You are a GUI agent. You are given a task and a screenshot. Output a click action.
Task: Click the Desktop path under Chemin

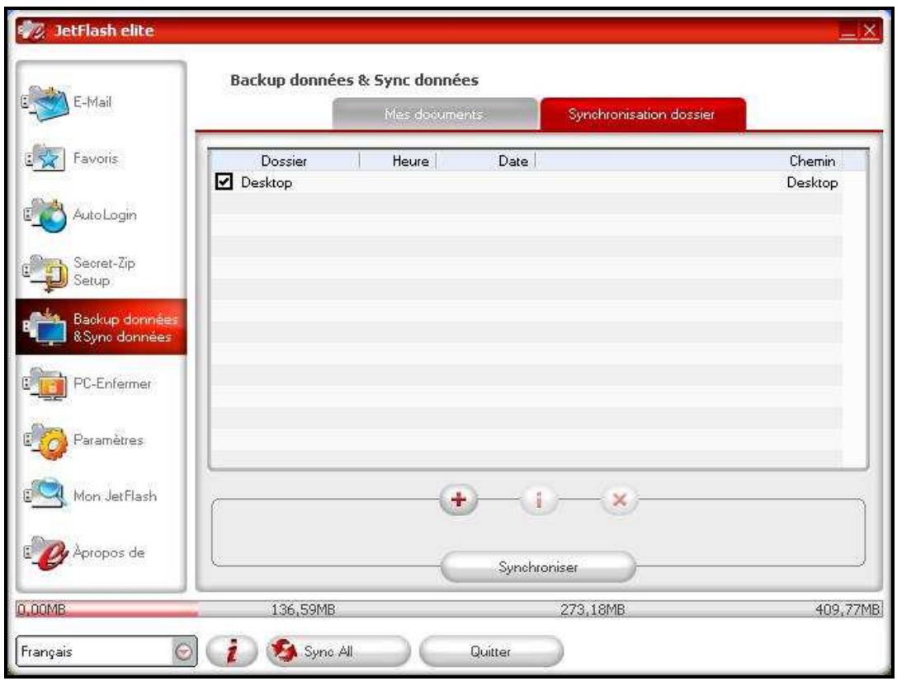click(812, 183)
